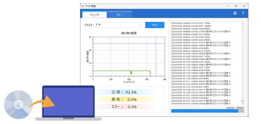Select log row 10:08:50 327600 34KB/s
This screenshot has width=261, height=124.
coord(191,34)
